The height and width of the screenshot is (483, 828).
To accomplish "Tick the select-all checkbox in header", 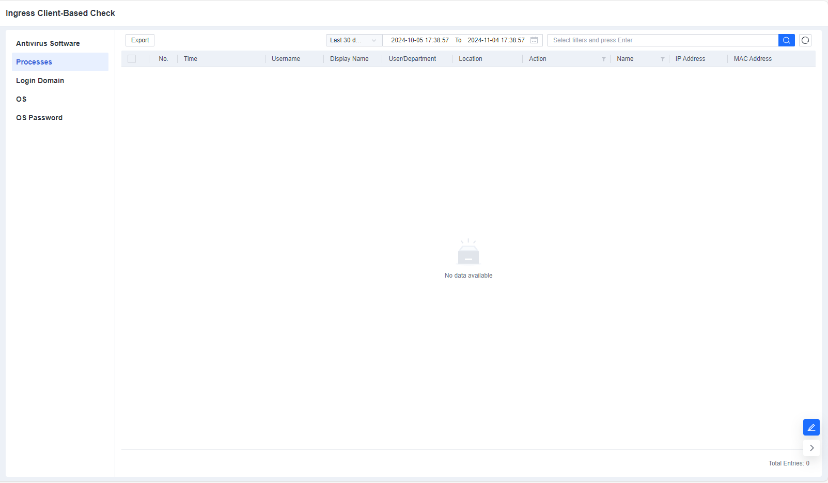I will click(x=132, y=59).
